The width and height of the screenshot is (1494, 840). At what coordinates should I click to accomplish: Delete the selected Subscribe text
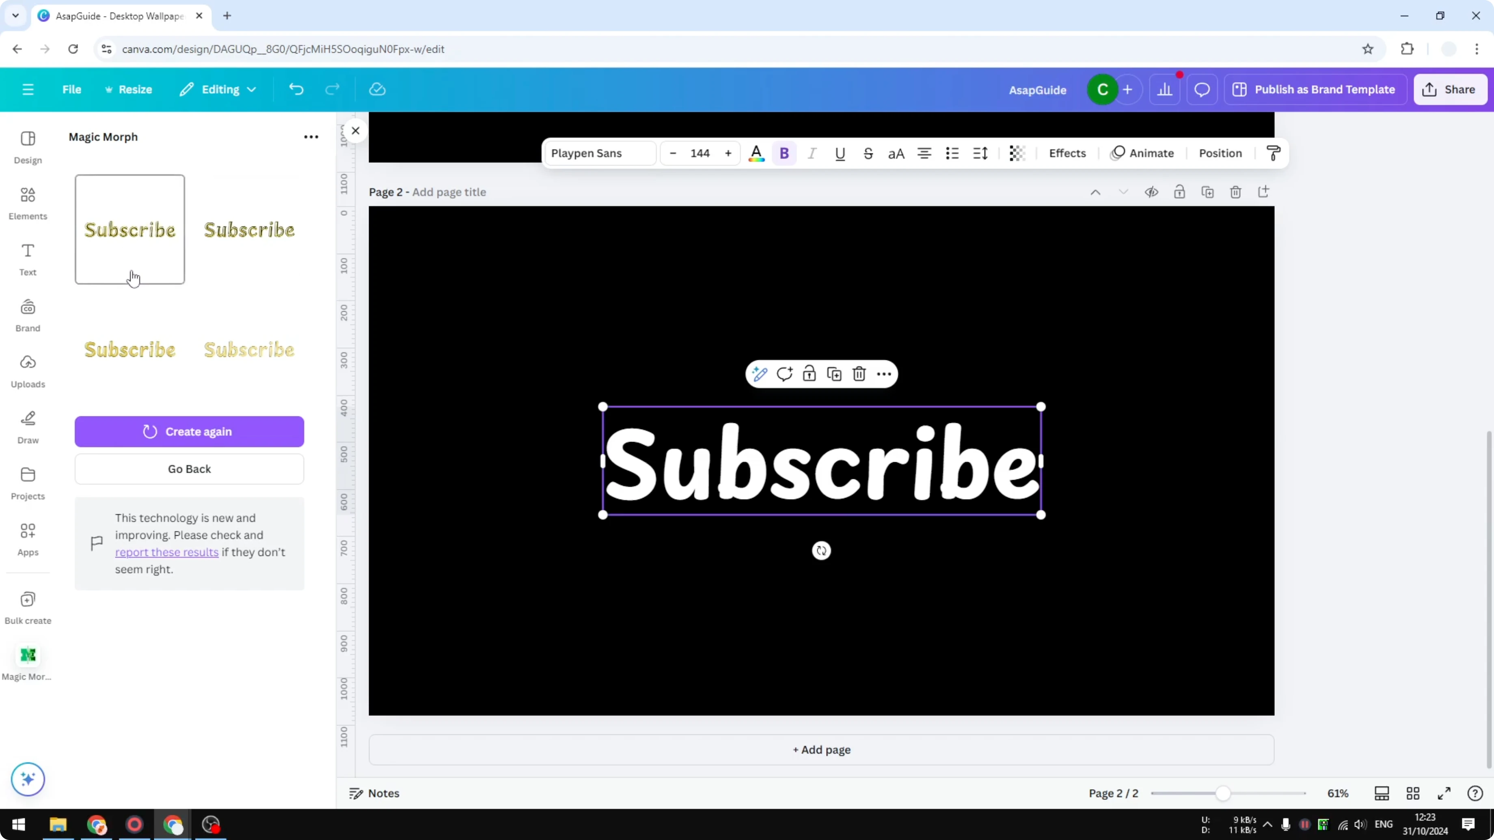(x=859, y=374)
